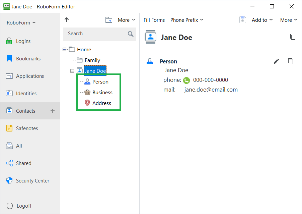Click the Safenotes note icon
The width and height of the screenshot is (302, 214).
(9, 128)
